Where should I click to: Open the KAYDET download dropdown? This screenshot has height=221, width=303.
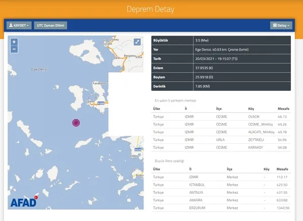(19, 25)
